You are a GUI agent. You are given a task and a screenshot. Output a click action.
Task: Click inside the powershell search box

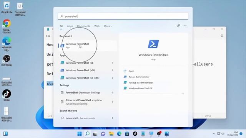click(x=123, y=16)
